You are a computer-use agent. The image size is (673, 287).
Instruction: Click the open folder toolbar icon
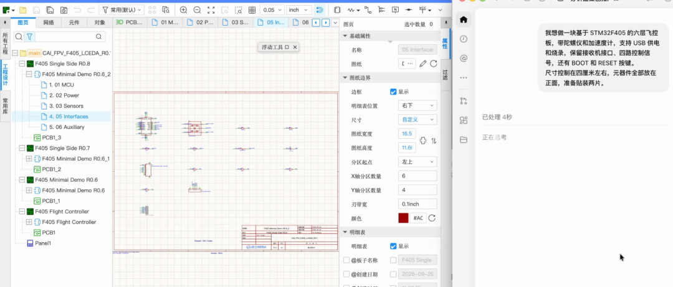23,10
